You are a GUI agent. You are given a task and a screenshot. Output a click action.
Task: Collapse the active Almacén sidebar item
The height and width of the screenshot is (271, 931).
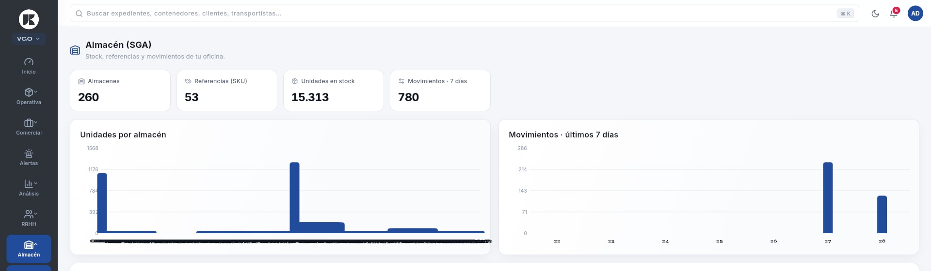[x=29, y=249]
